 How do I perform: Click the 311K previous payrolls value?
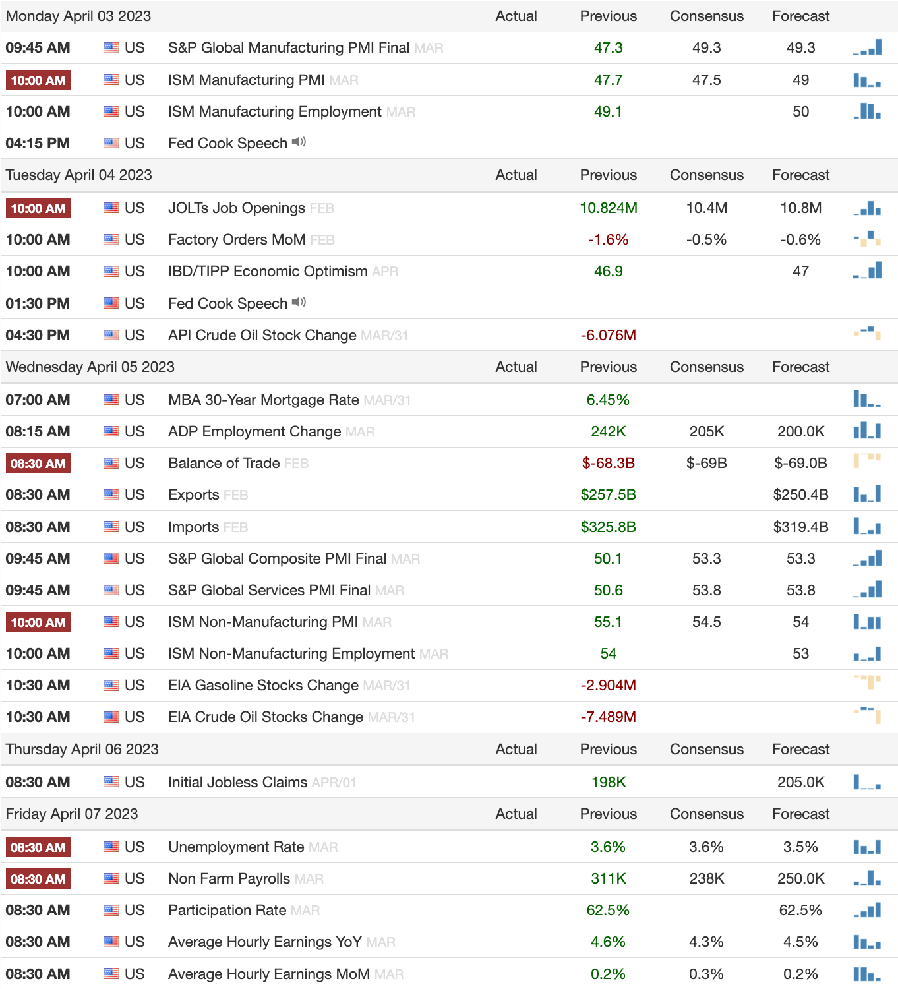609,878
